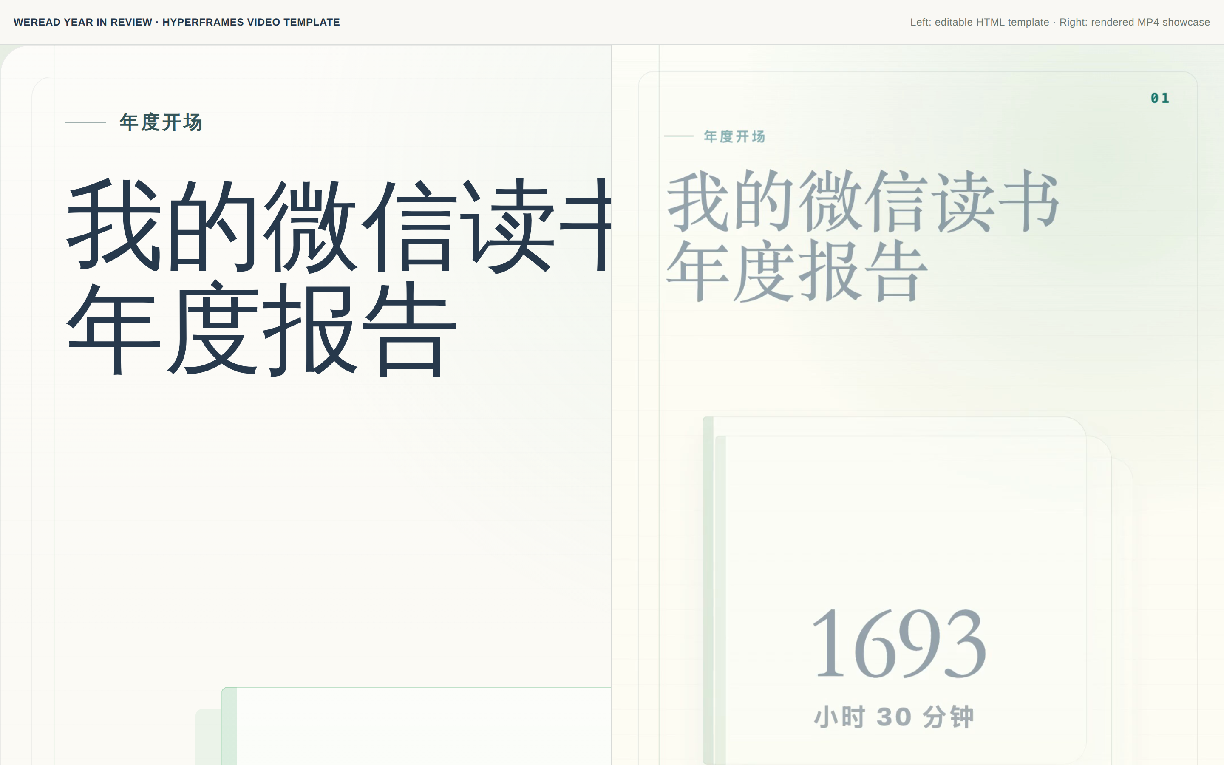The image size is (1224, 765).
Task: Click the large 我的微信读书 heading in left template
Action: pyautogui.click(x=339, y=226)
